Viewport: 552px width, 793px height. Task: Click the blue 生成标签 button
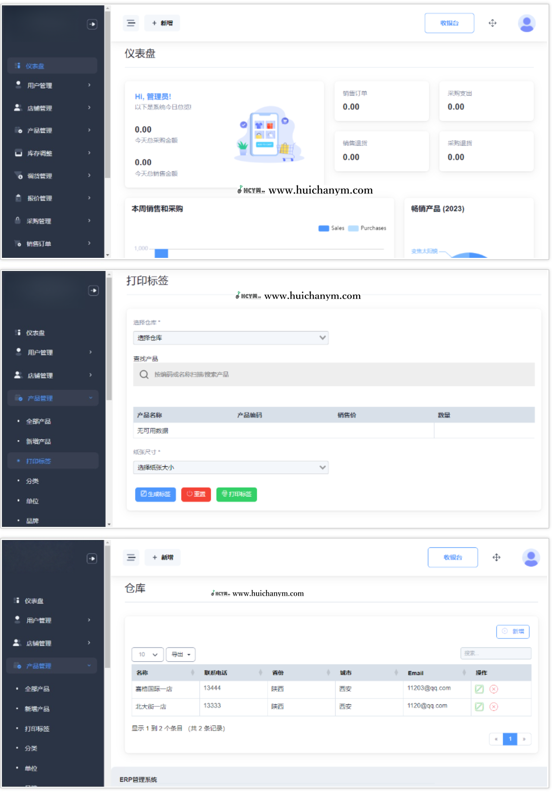(155, 494)
